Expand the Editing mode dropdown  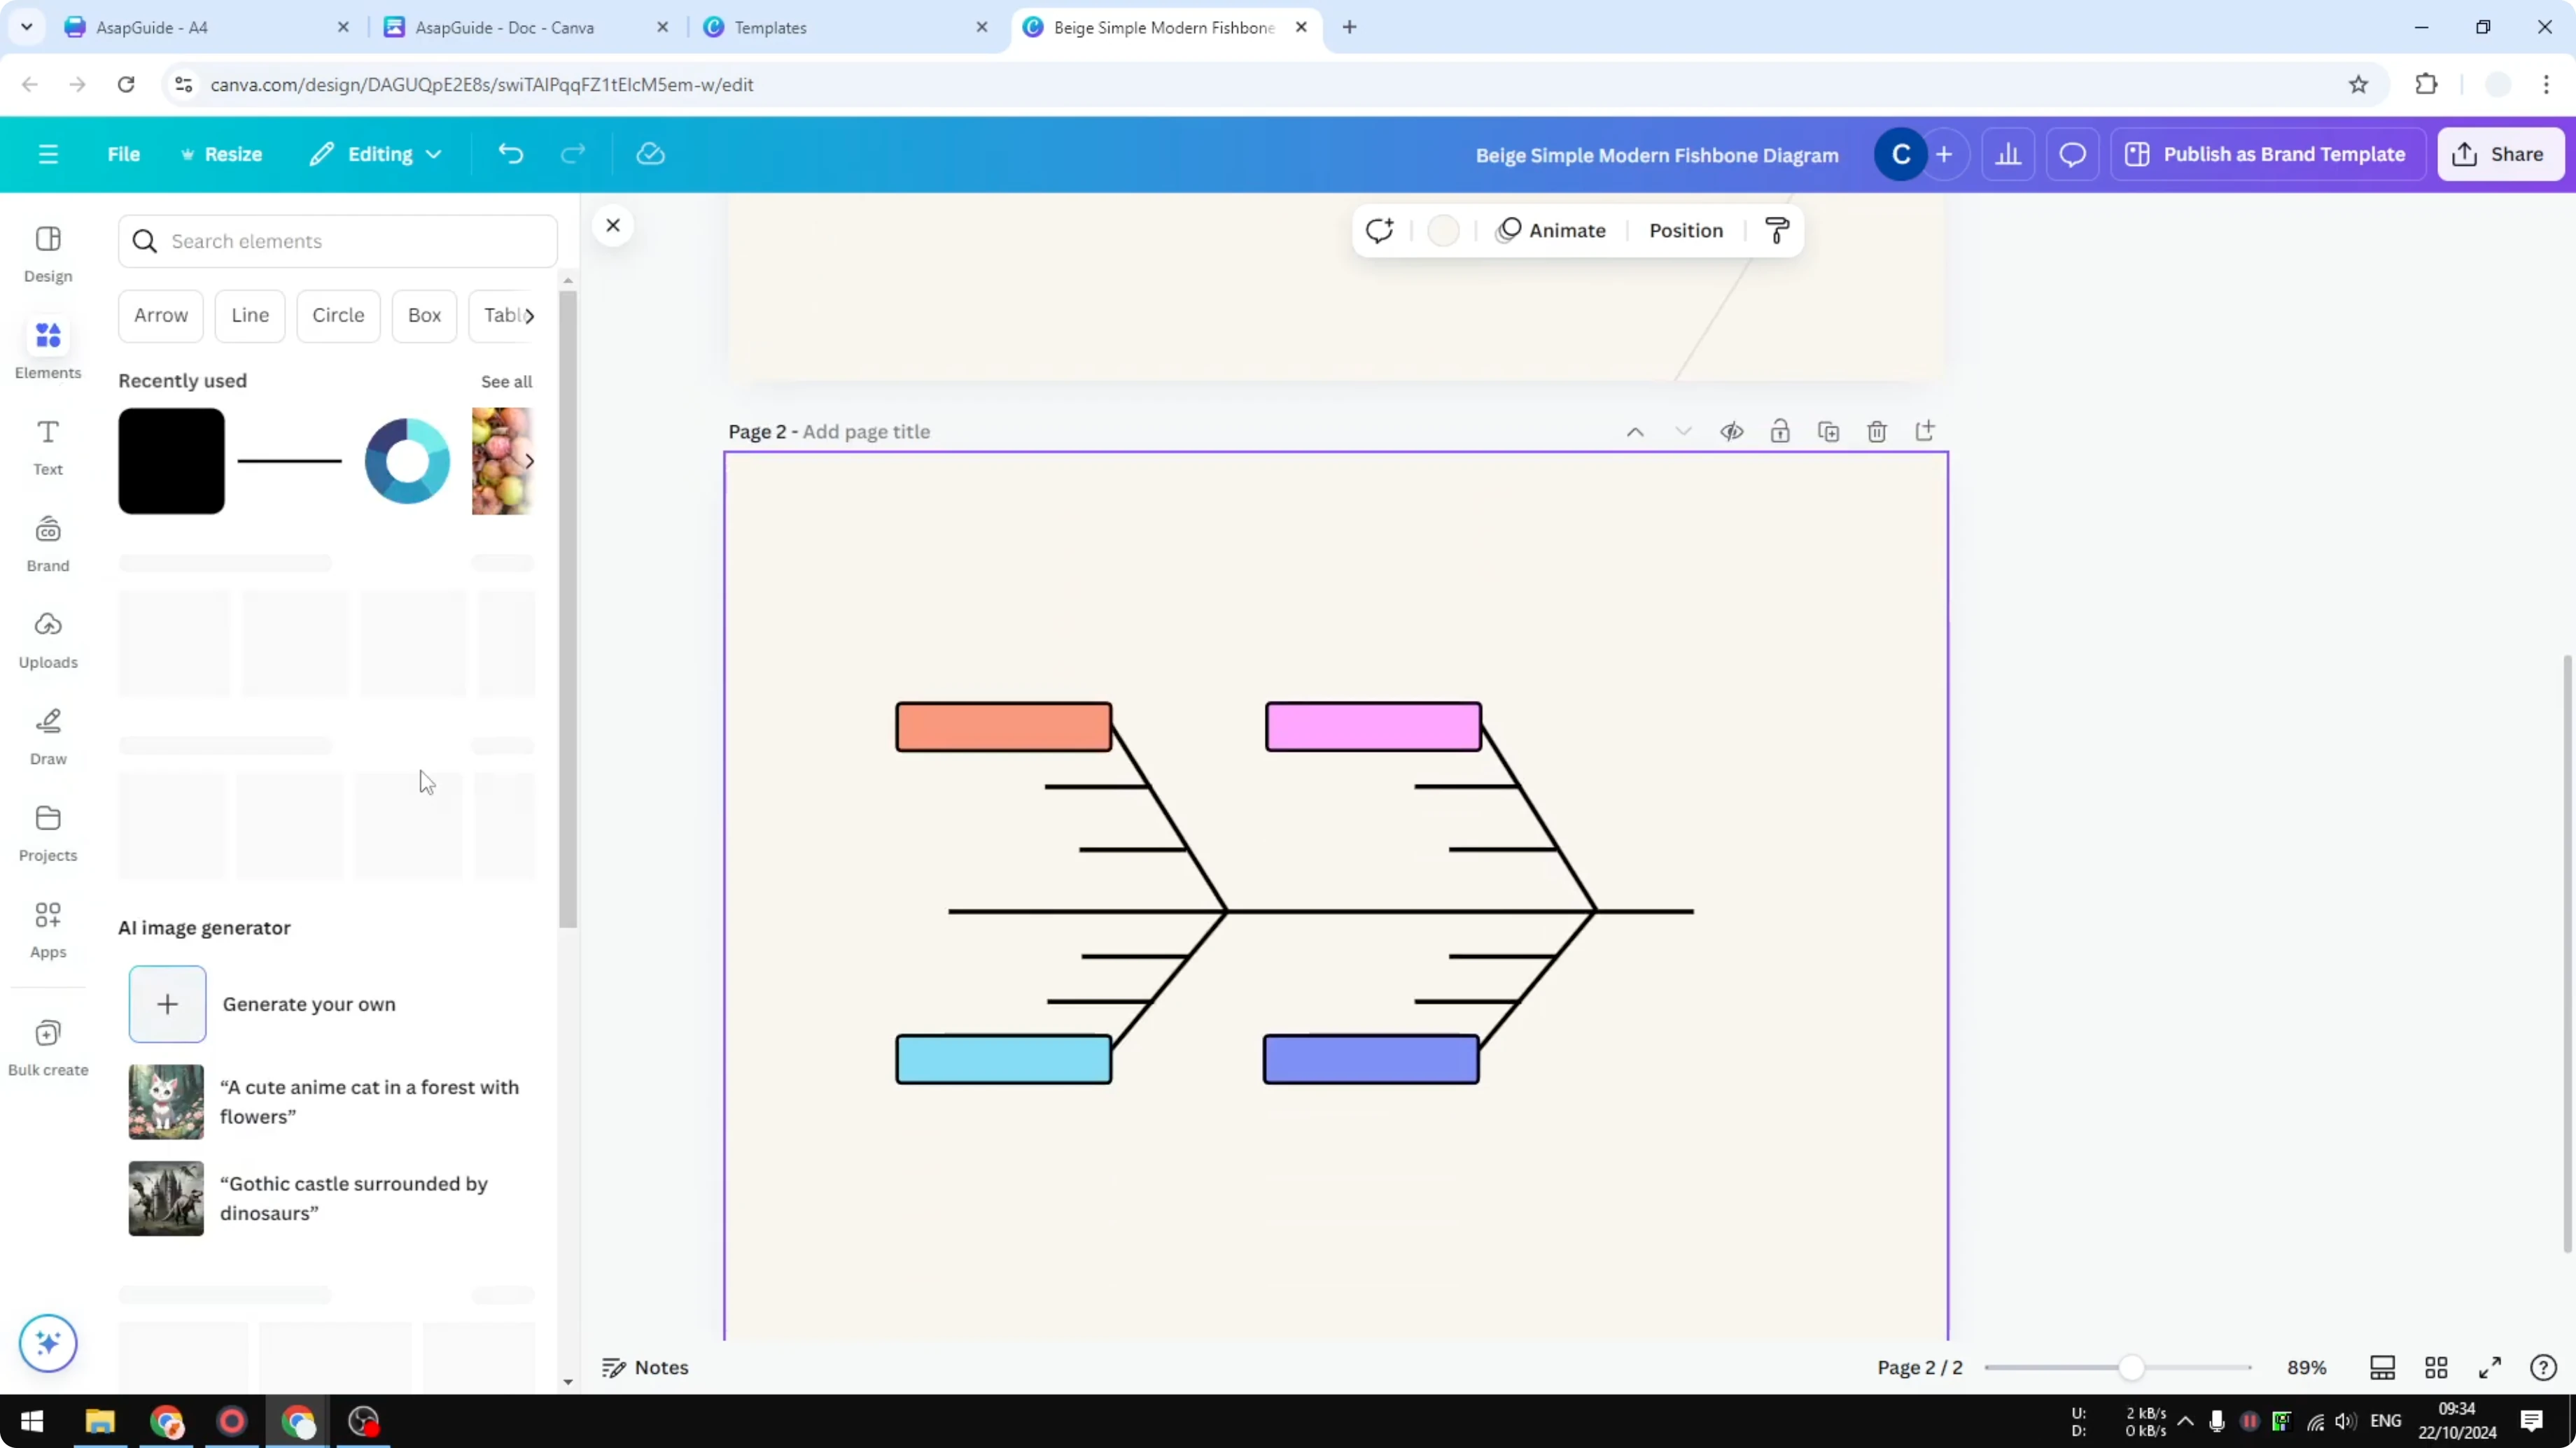[x=376, y=154]
